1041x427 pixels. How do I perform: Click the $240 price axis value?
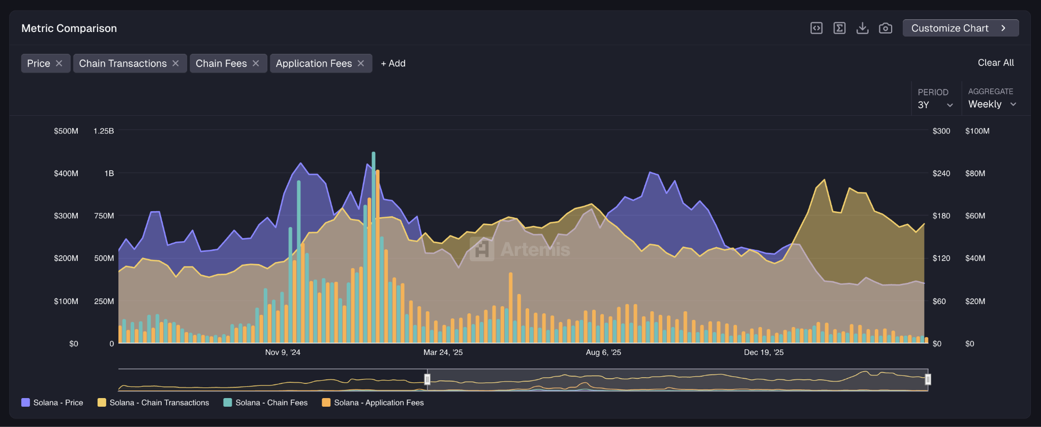[941, 174]
